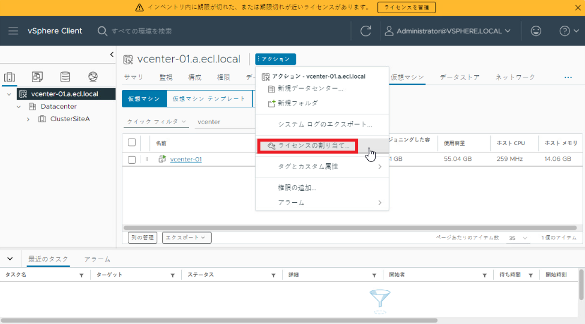
Task: Open the export dropdown button
Action: click(x=187, y=238)
